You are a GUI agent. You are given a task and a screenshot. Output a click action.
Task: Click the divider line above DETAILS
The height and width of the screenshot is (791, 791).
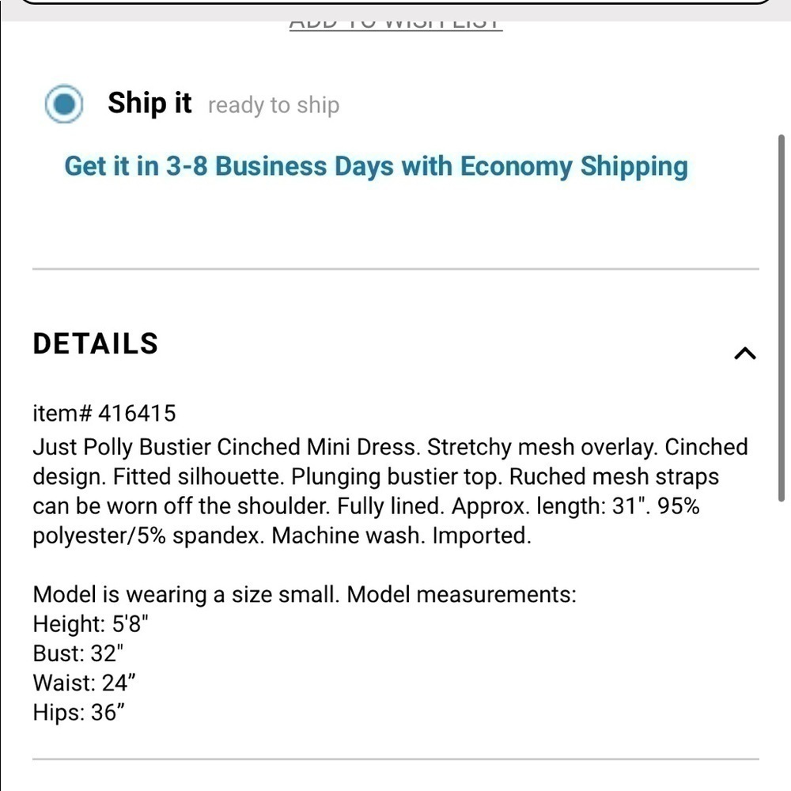tap(395, 269)
